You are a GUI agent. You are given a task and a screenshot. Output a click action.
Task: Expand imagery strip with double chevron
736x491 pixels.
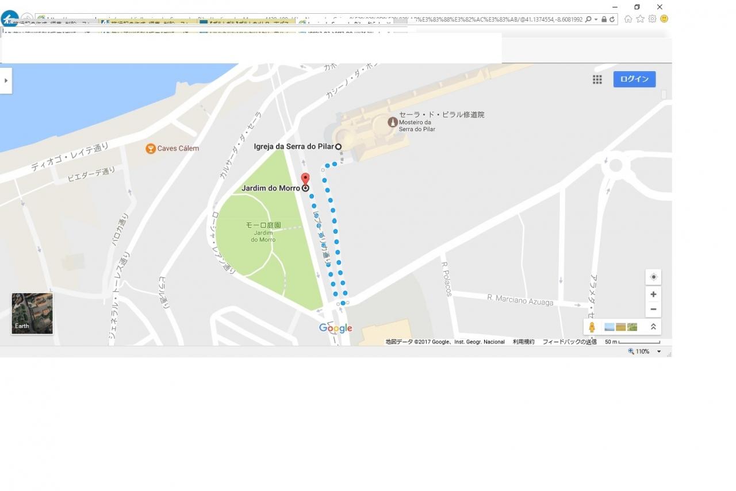pos(653,327)
